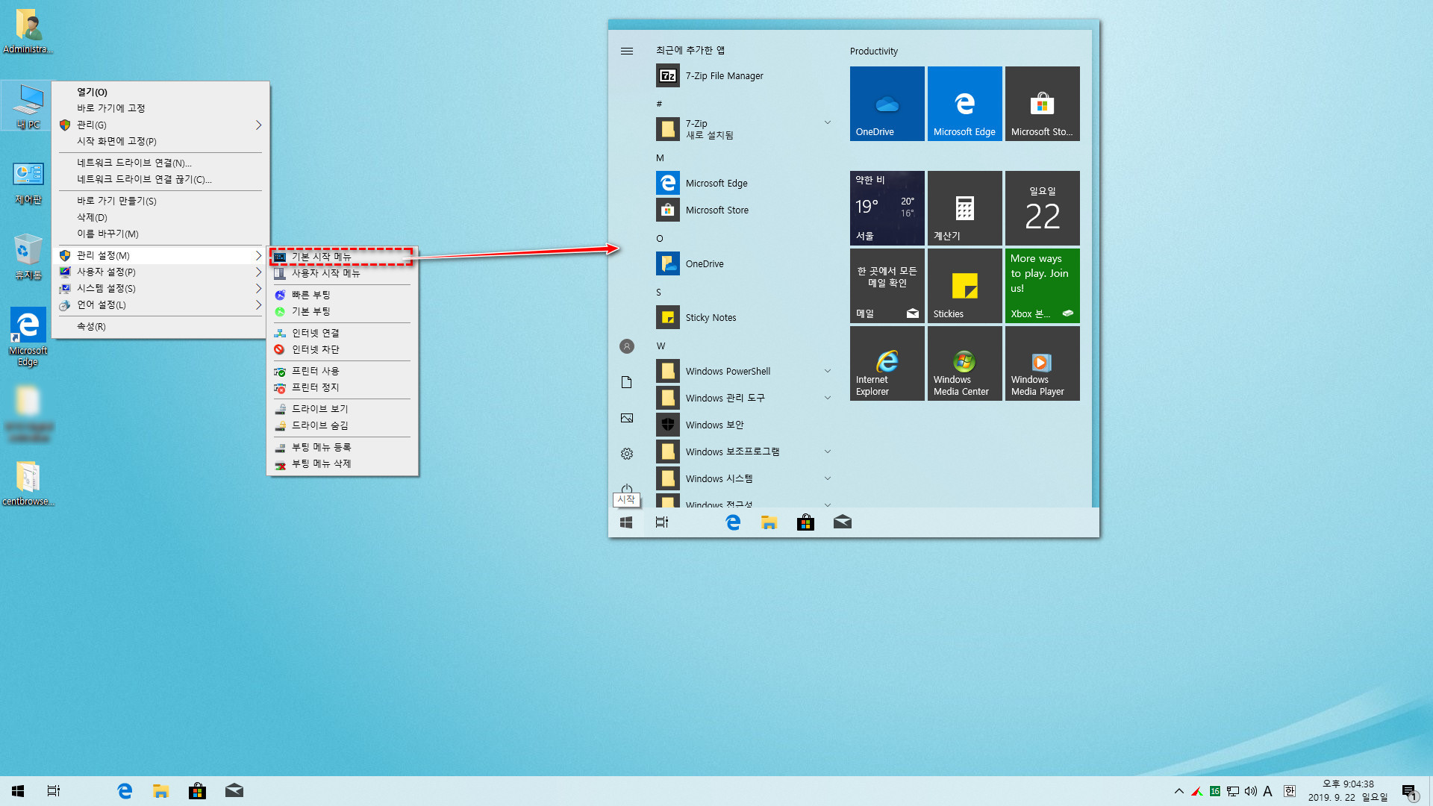Select 사용자 시작 메뉴 submenu item
Screen dimensions: 1433x806
[x=342, y=273]
